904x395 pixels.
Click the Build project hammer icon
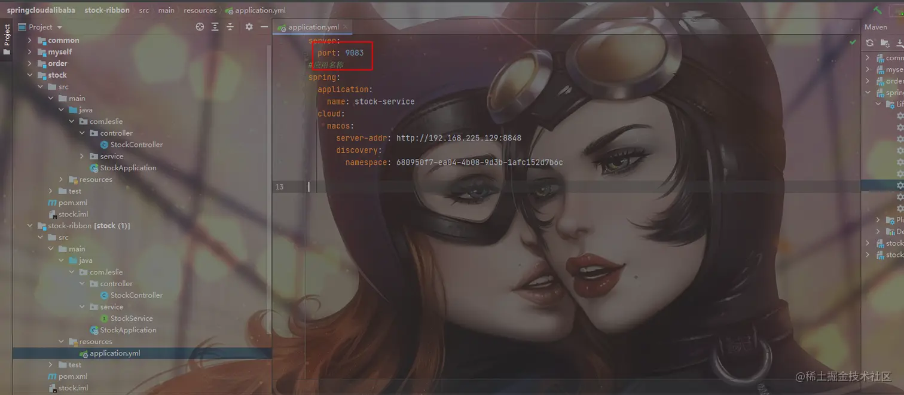pos(878,10)
